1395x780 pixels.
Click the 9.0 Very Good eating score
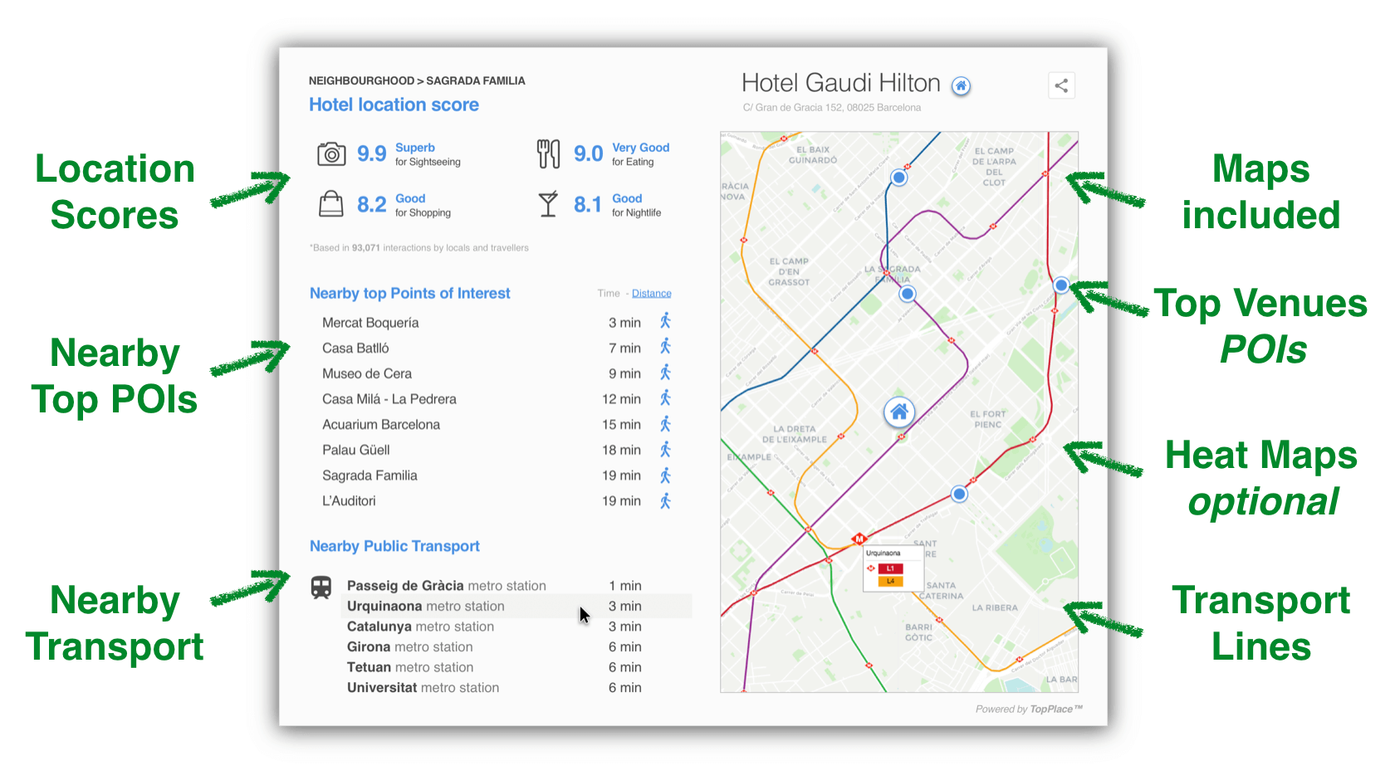pyautogui.click(x=621, y=154)
